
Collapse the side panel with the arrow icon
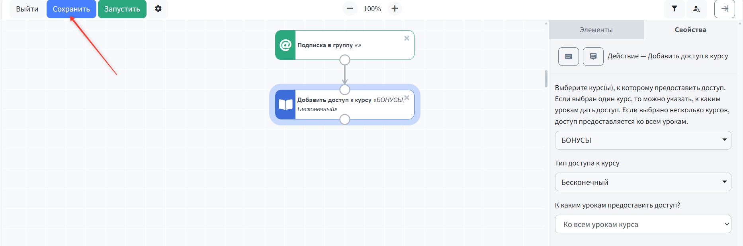coord(724,9)
